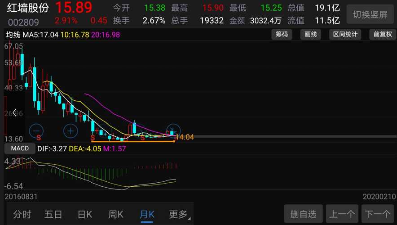Click the M:1.57 MACD value

coord(115,148)
